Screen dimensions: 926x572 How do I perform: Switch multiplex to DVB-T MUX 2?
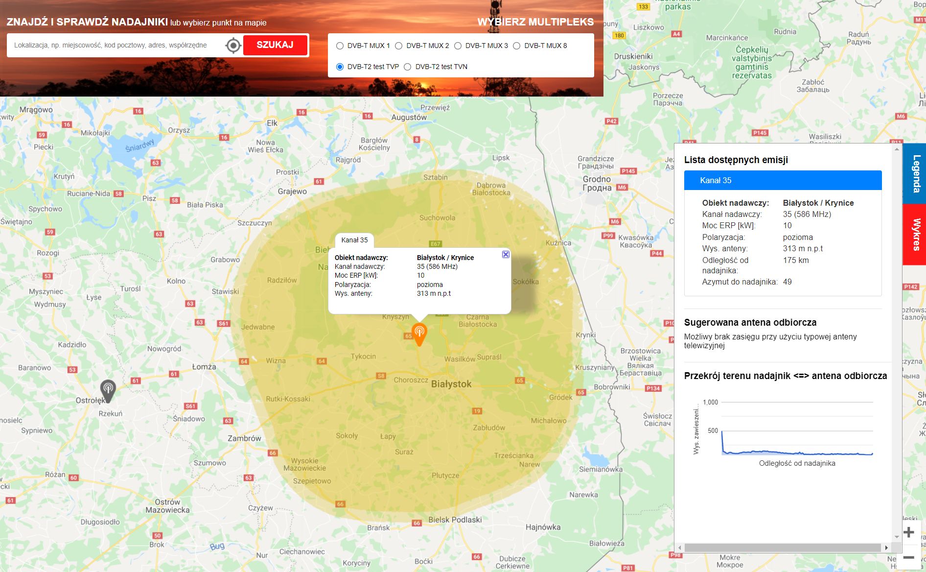[x=399, y=45]
